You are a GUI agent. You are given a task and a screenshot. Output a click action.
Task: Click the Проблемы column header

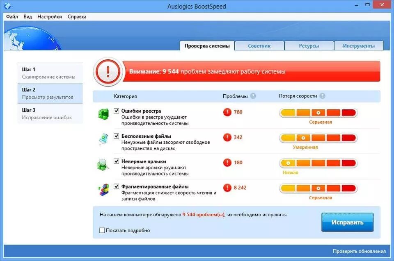tap(235, 96)
